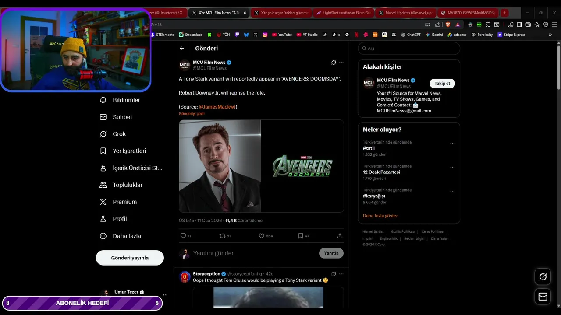Click Daha fazla göster under trends
The height and width of the screenshot is (315, 561).
[380, 216]
